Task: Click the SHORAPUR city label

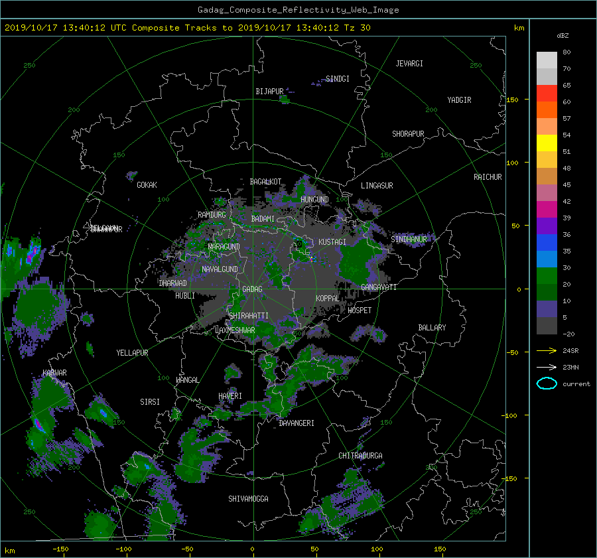Action: tap(408, 133)
